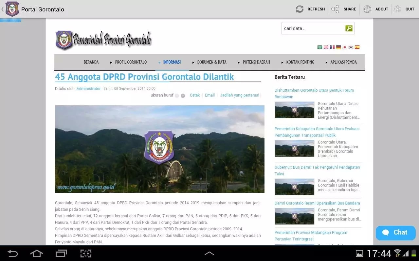Image resolution: width=419 pixels, height=261 pixels.
Task: Click Administrator author link
Action: pos(88,88)
